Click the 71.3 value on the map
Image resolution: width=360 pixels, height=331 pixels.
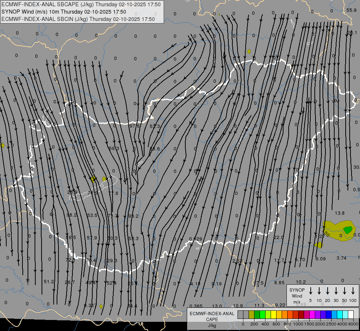113,216
